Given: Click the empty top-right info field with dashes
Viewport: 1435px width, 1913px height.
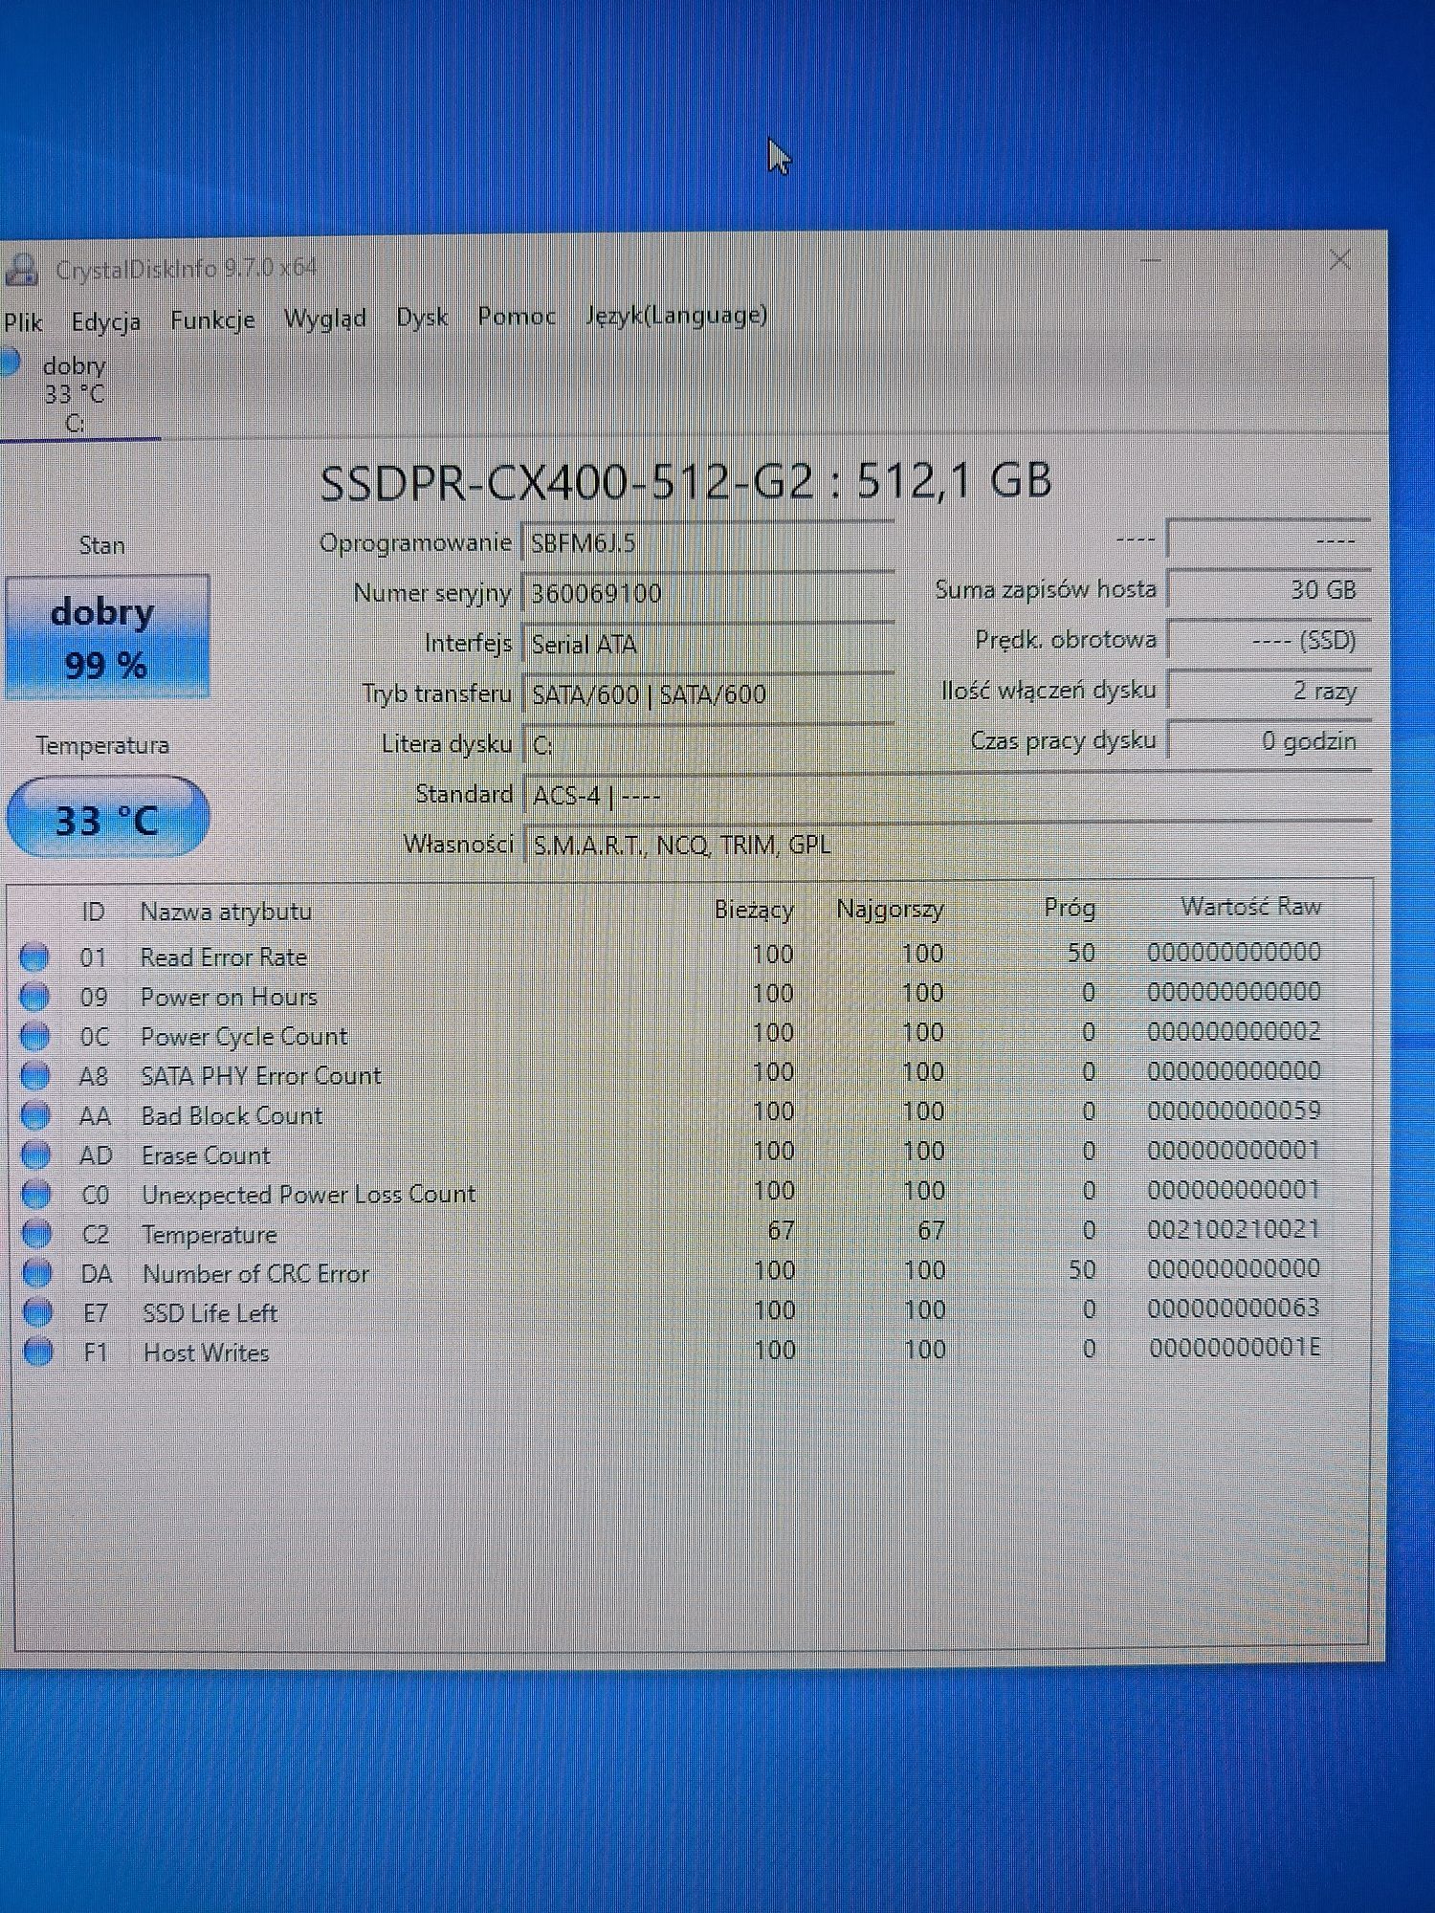Looking at the screenshot, I should pyautogui.click(x=1269, y=539).
